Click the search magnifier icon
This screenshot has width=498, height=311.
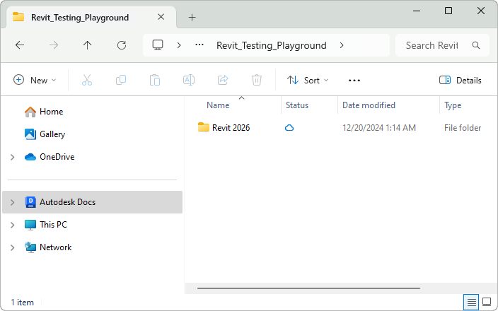[x=476, y=45]
